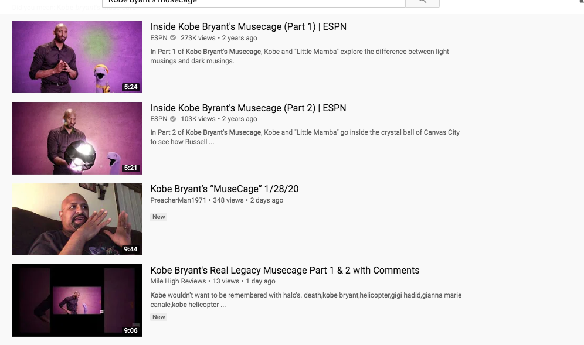
Task: Visit ESPN channel on the Part 2 result
Action: pos(159,119)
